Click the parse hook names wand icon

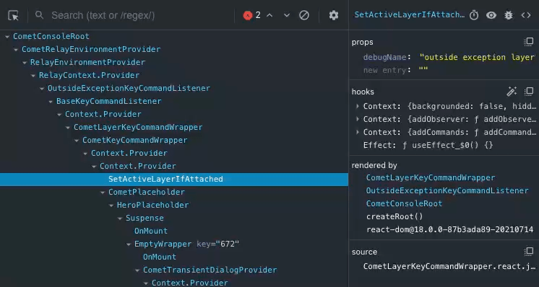[512, 92]
